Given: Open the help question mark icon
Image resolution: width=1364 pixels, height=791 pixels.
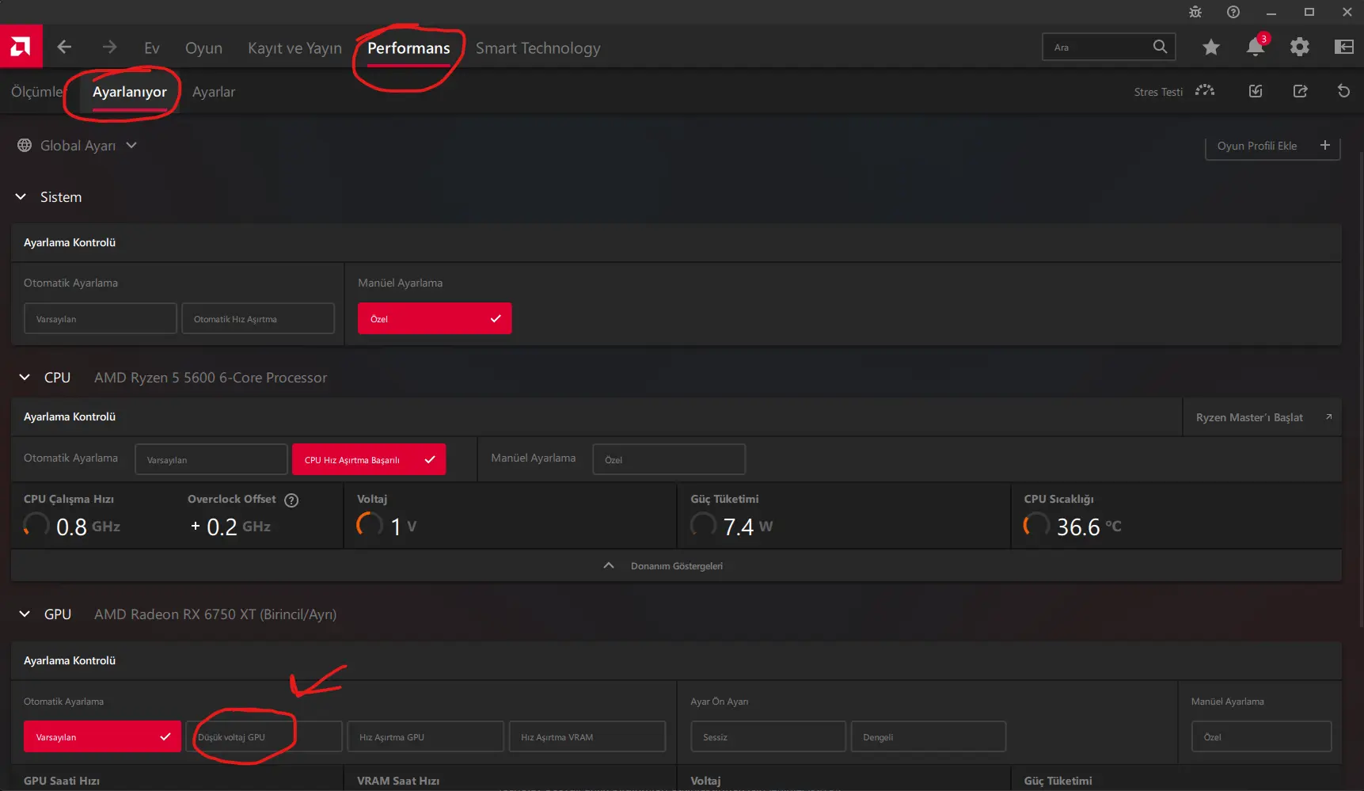Looking at the screenshot, I should coord(1233,12).
